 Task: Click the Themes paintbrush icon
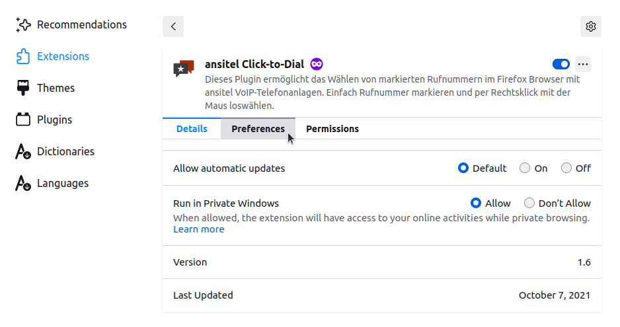click(x=23, y=89)
